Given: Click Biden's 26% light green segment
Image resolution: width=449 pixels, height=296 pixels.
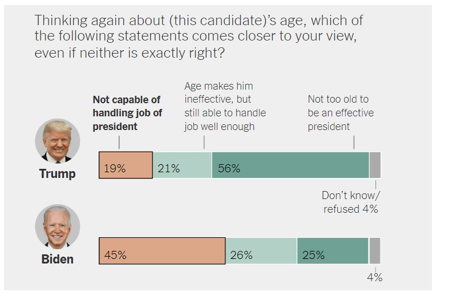Looking at the screenshot, I should (261, 251).
